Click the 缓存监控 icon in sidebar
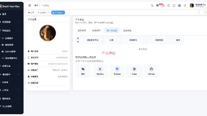207x116 pixels. click(3, 45)
